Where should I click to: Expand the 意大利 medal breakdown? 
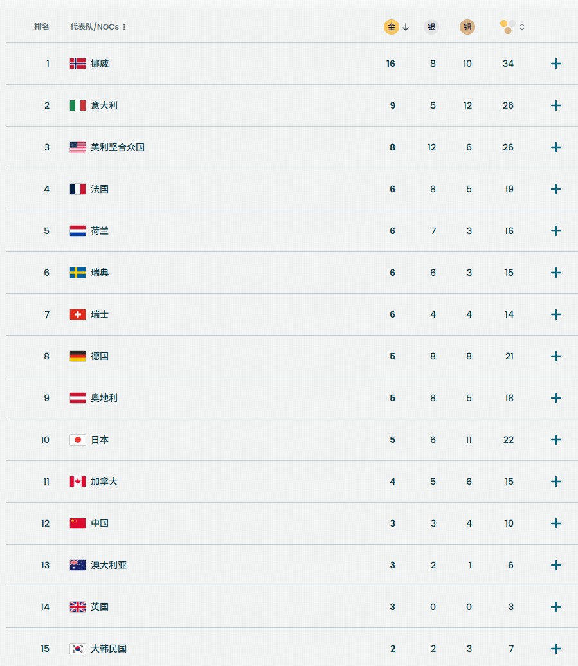556,105
